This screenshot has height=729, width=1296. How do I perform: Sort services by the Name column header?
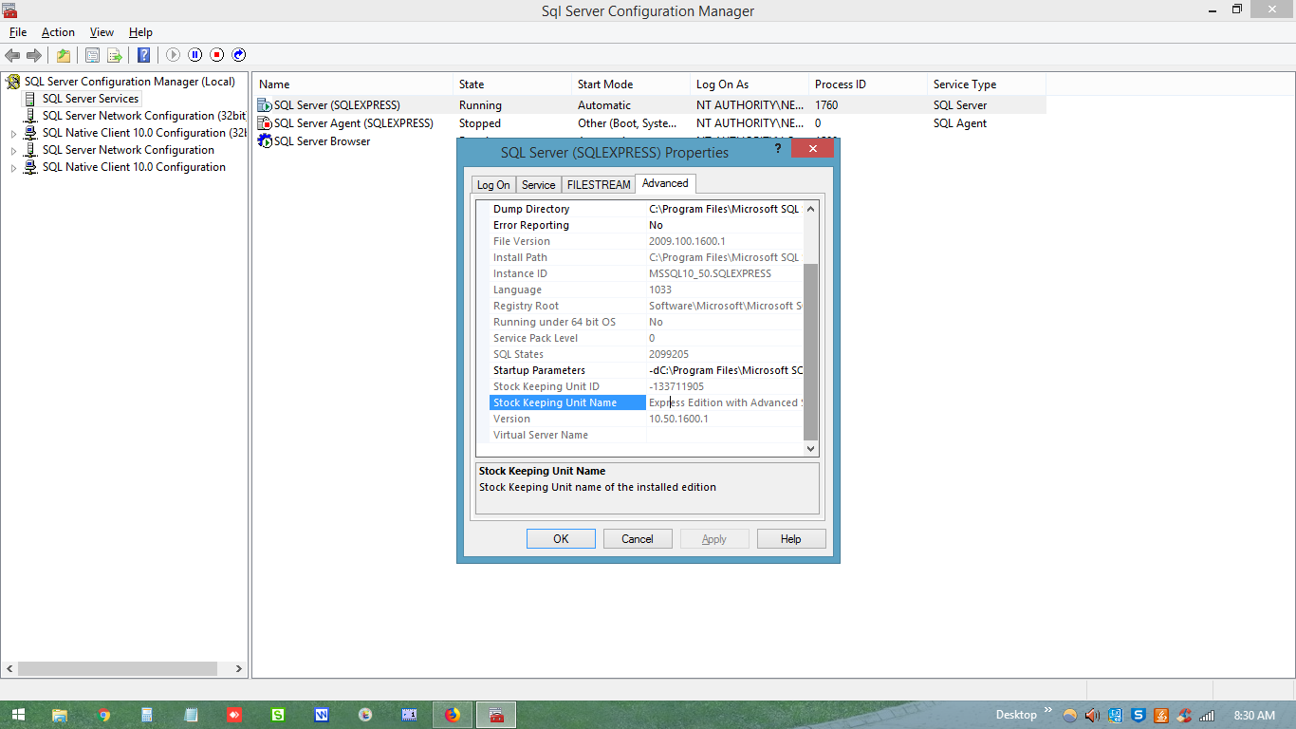pos(352,84)
